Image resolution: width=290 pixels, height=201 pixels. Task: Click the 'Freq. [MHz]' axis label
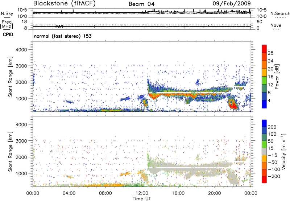click(x=7, y=25)
